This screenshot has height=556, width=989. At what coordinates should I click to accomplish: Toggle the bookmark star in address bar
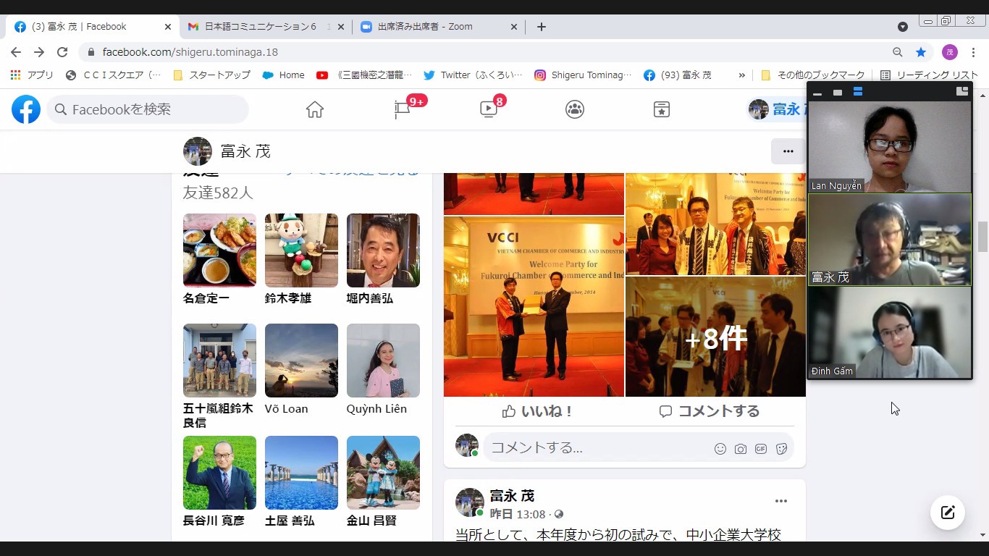pos(921,52)
